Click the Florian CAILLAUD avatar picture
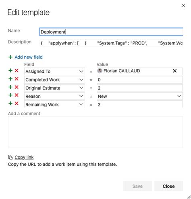This screenshot has height=199, width=191. coord(100,71)
